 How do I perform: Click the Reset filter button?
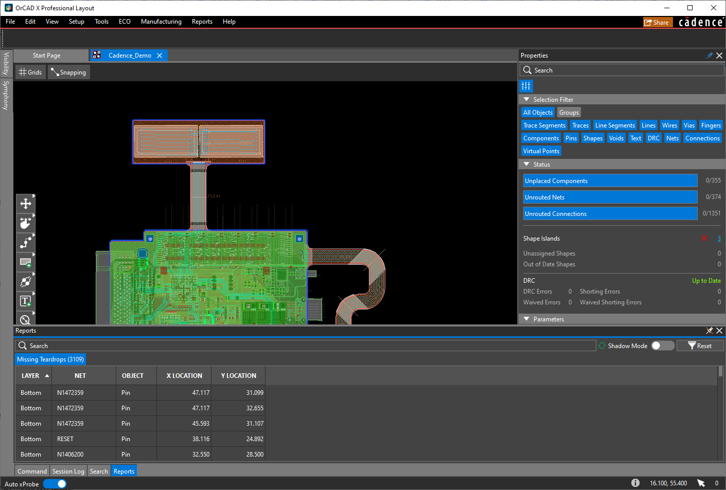coord(700,346)
